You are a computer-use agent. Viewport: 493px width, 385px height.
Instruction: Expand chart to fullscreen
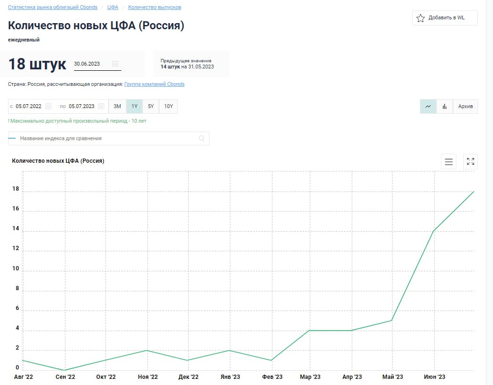(470, 161)
